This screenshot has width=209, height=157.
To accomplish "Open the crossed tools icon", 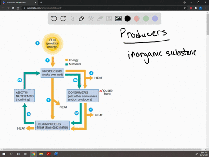I will (91, 19).
